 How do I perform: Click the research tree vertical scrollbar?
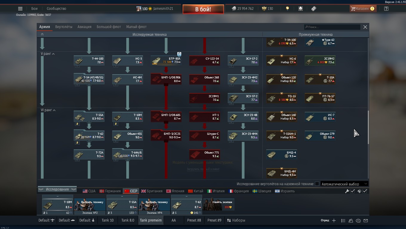coord(368,128)
